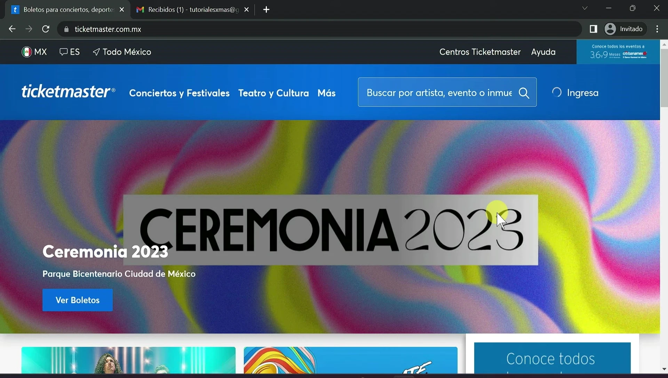Image resolution: width=668 pixels, height=378 pixels.
Task: Minimize the browser window
Action: pyautogui.click(x=609, y=8)
